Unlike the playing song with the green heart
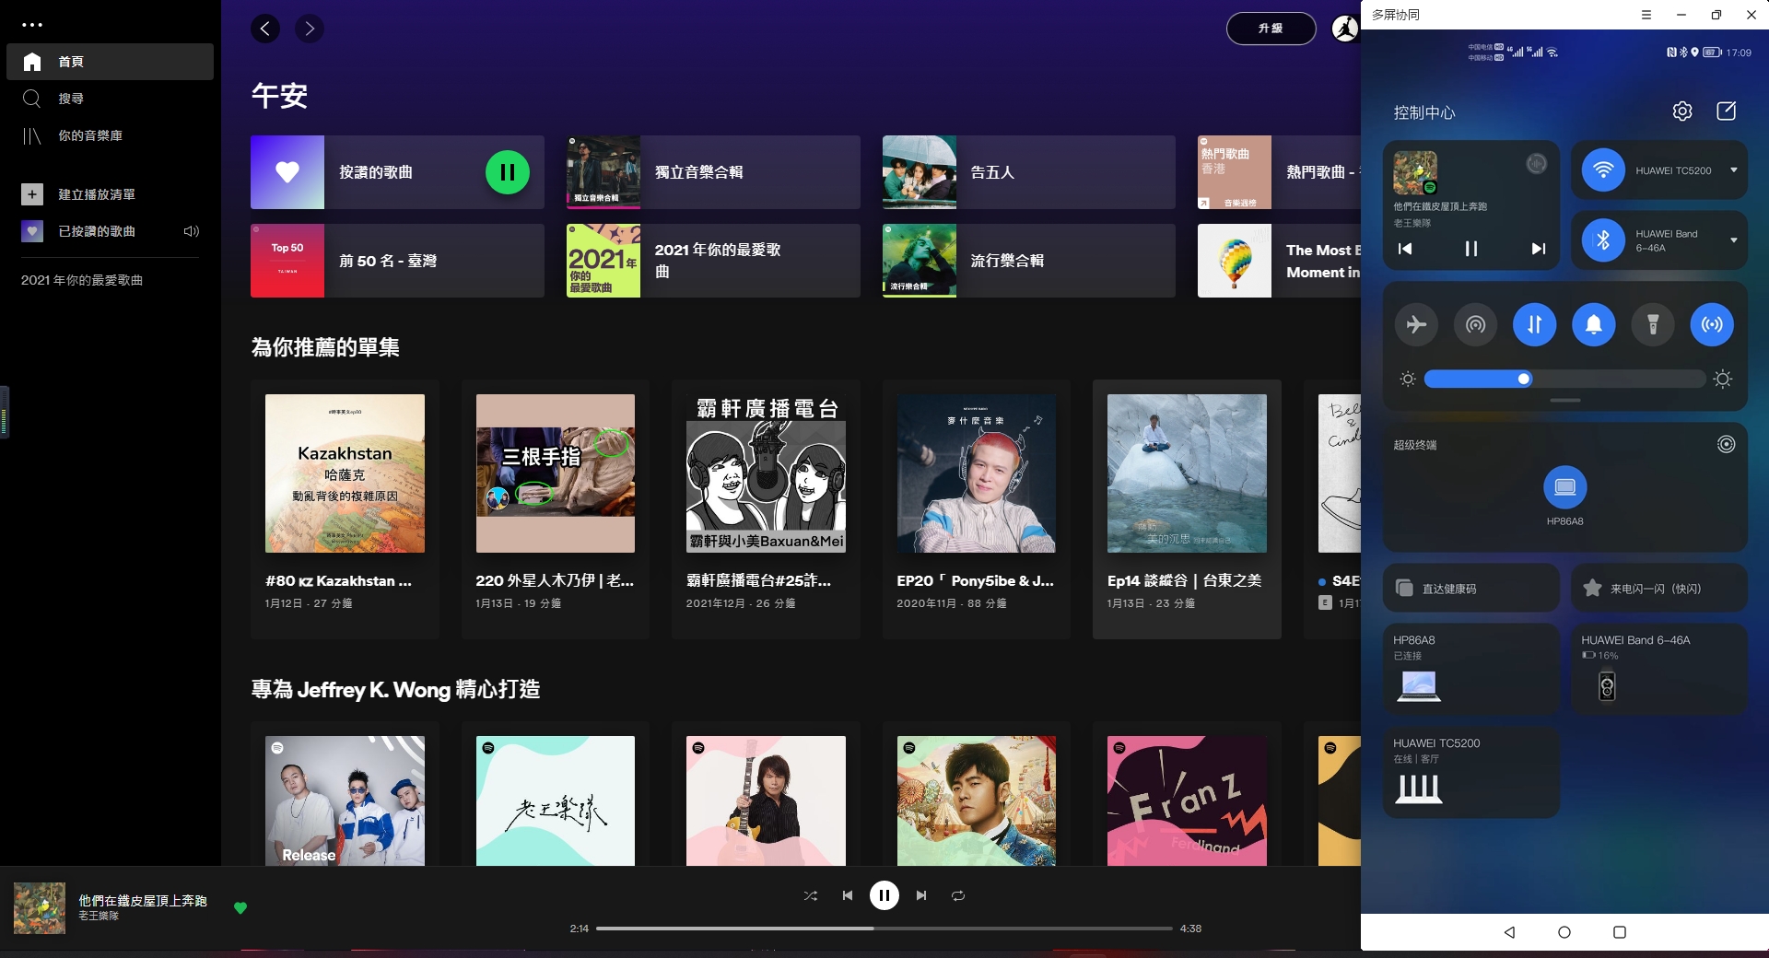1769x958 pixels. [240, 908]
